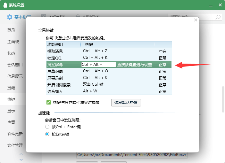Select the 屏幕录制 hotkey row
The width and height of the screenshot is (225, 163).
click(109, 78)
